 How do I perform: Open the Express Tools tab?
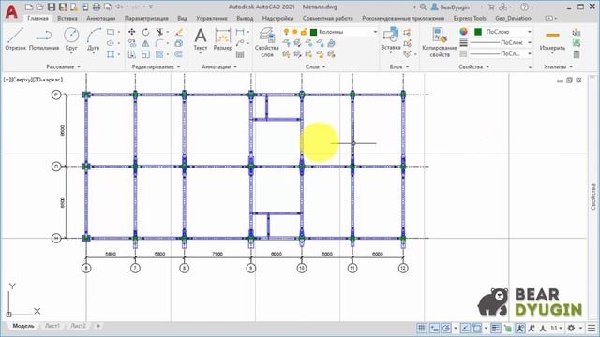tap(470, 18)
